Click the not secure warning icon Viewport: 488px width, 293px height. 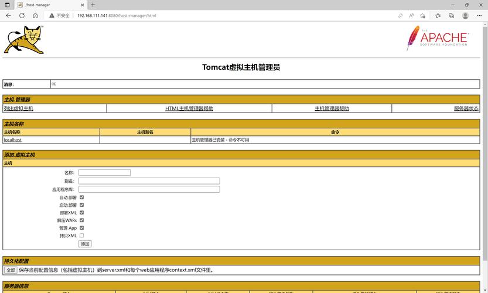(52, 16)
